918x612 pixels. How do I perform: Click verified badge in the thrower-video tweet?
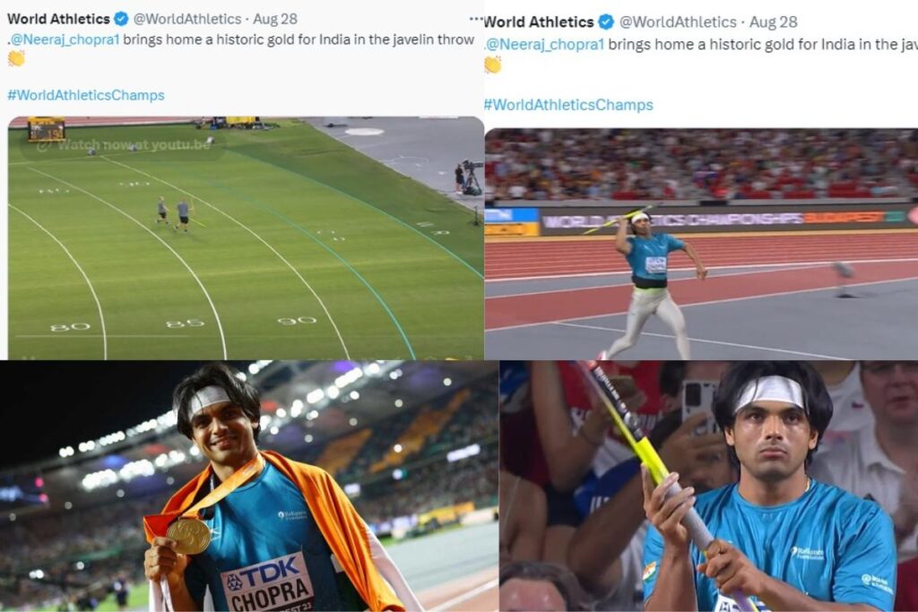click(607, 22)
